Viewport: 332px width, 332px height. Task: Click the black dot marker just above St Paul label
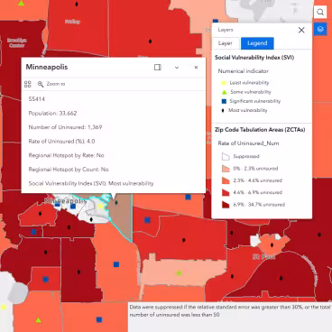[x=272, y=244]
